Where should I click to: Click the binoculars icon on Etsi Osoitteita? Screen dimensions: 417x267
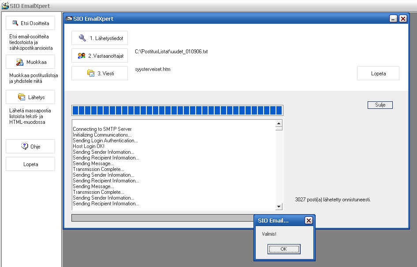15,23
